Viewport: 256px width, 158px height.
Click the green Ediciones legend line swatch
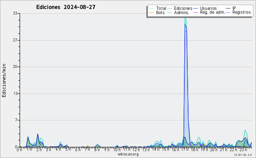click(x=169, y=9)
